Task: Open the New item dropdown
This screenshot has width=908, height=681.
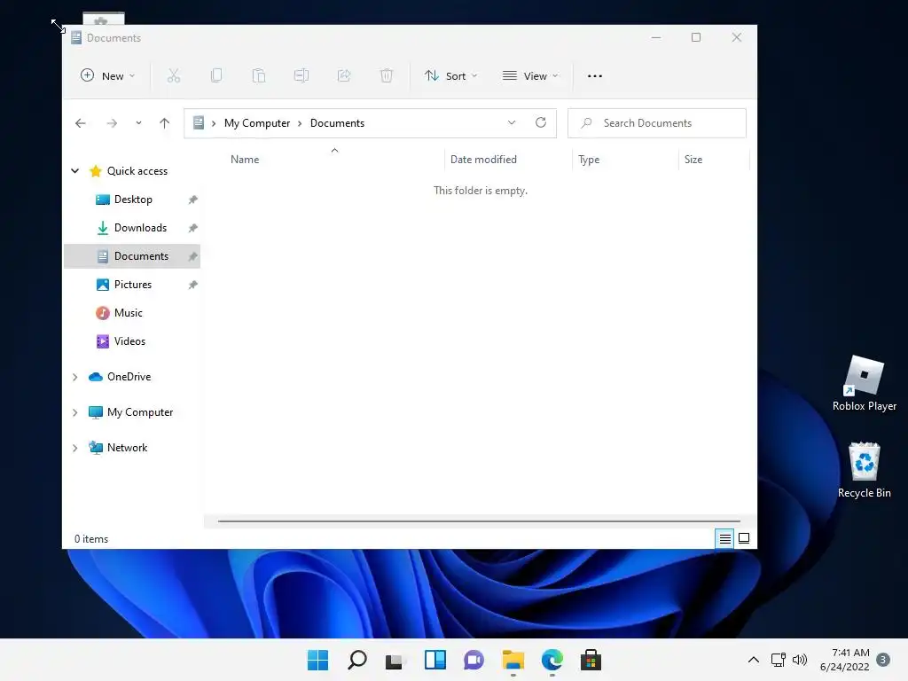Action: pos(107,76)
